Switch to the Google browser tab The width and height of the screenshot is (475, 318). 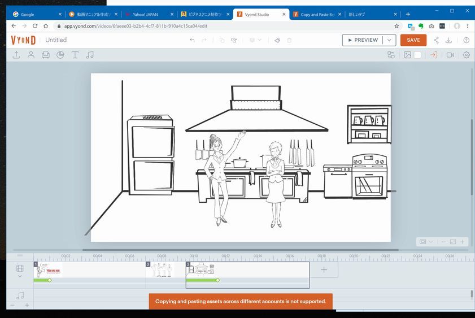click(x=36, y=14)
